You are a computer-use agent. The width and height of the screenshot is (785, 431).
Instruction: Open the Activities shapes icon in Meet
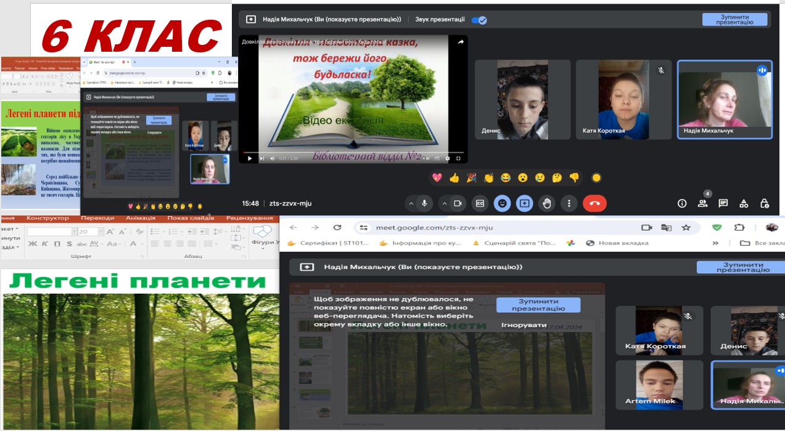[x=744, y=203]
